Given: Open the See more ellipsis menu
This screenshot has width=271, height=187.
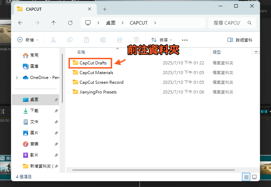Looking at the screenshot, I should [x=185, y=40].
